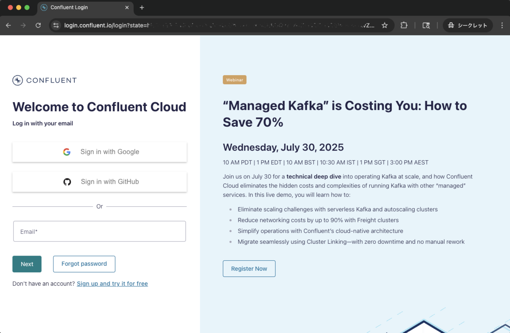Click the bullet about cloud-native architecture
Viewport: 510px width, 333px height.
pyautogui.click(x=320, y=231)
